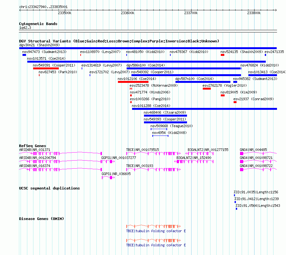Click the GGPS1|NM_001037277 gene label
This screenshot has width=286, height=255.
click(x=119, y=158)
